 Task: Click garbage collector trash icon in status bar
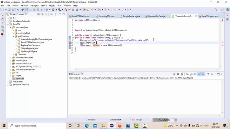[x=176, y=120]
